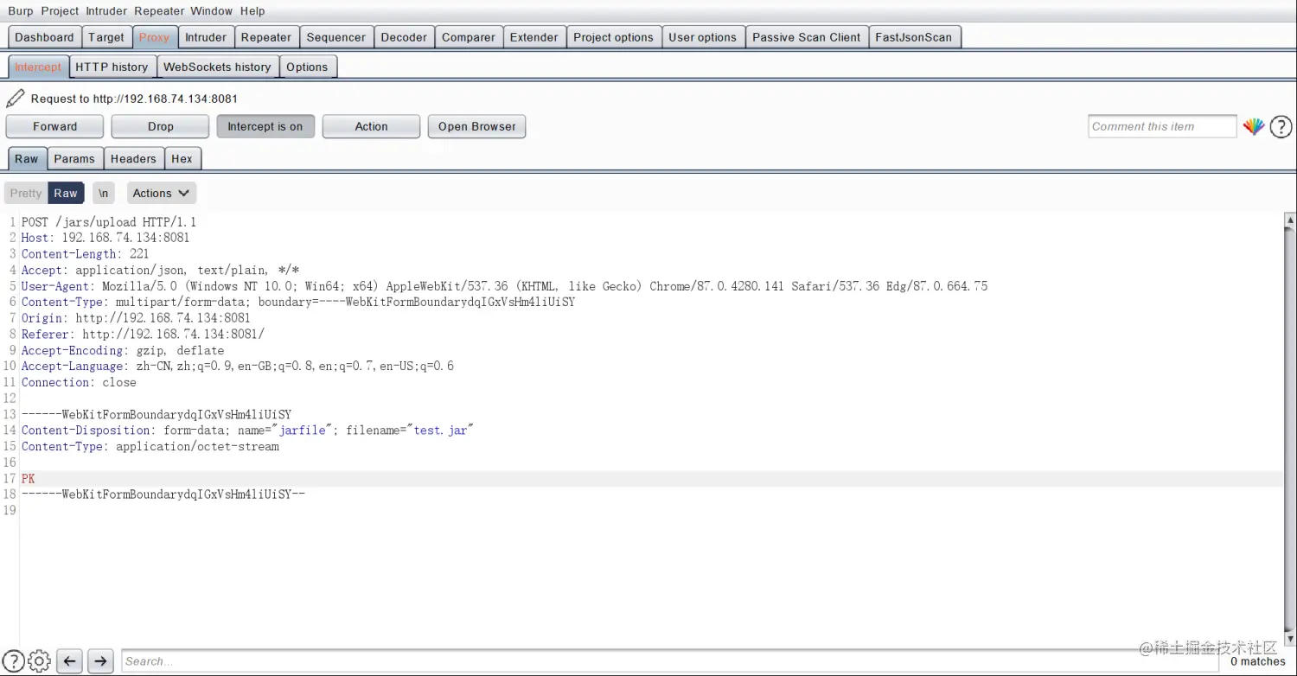Open the HTTP history sub-tab
Image resolution: width=1297 pixels, height=676 pixels.
112,67
